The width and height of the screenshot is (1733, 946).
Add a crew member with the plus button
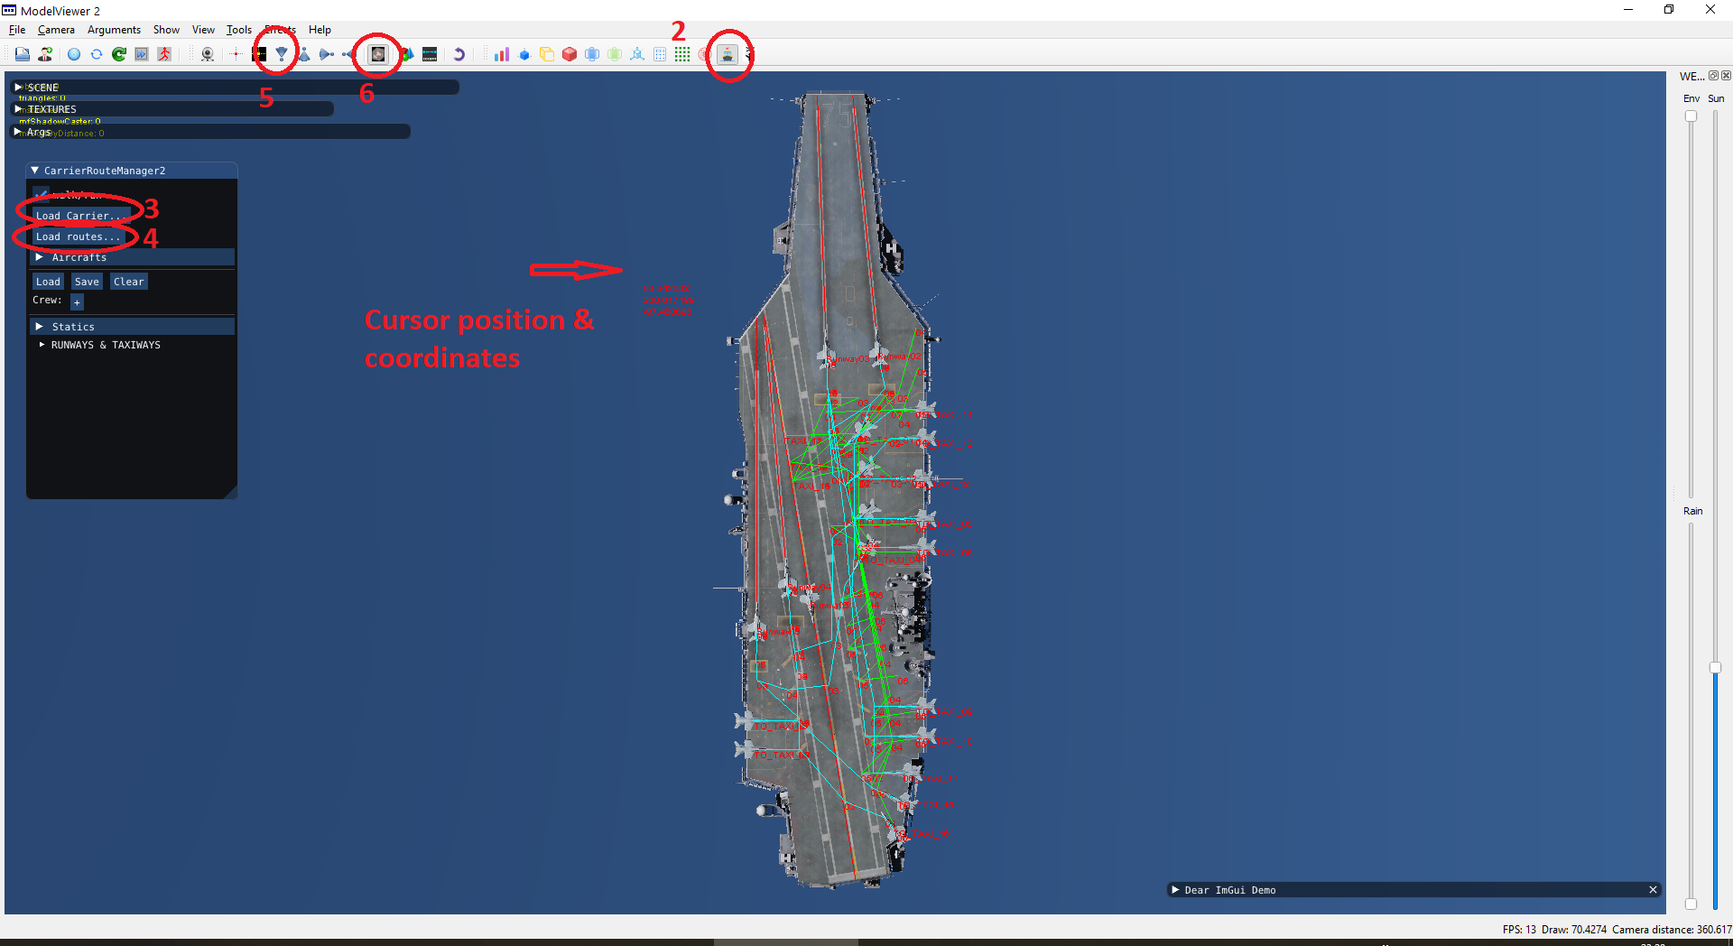[x=77, y=301]
